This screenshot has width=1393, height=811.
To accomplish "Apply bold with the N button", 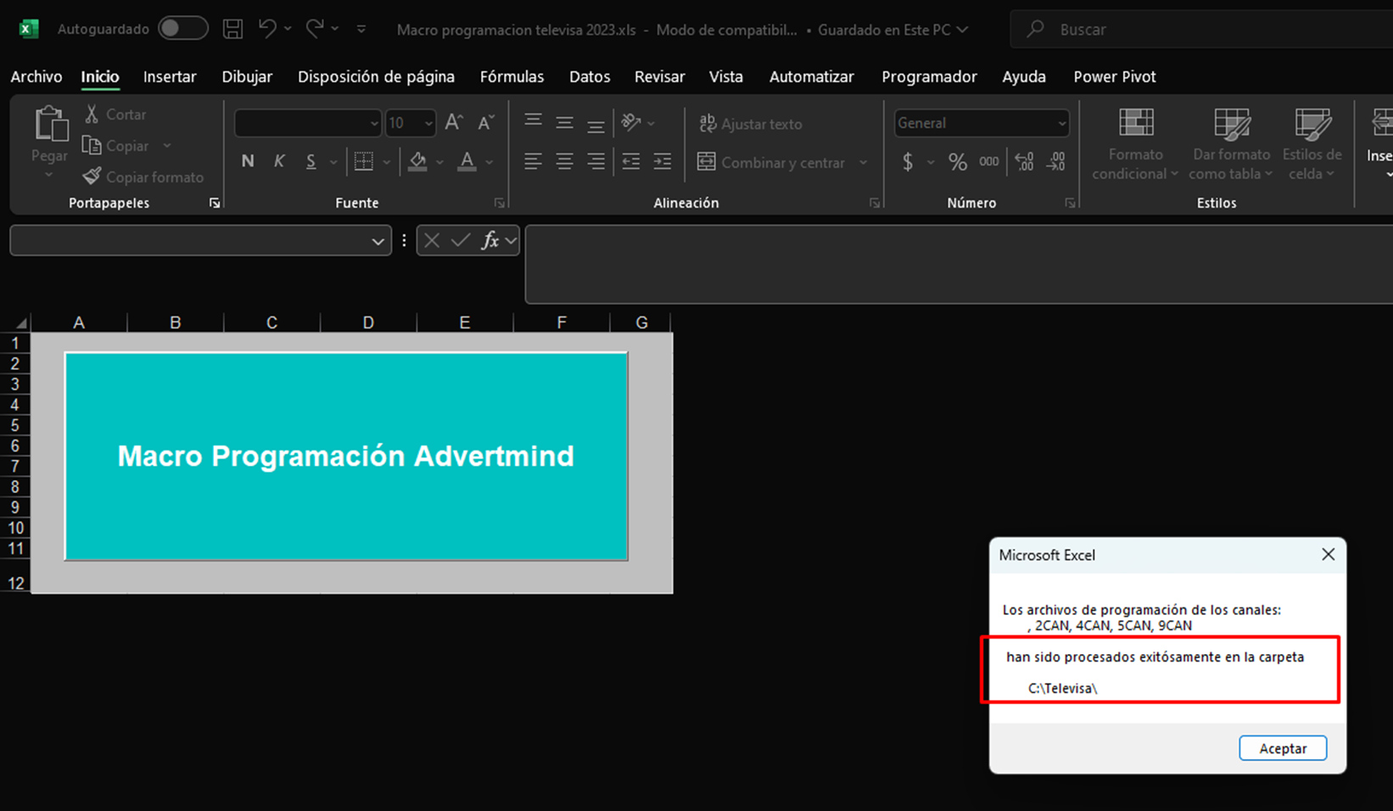I will [x=248, y=161].
